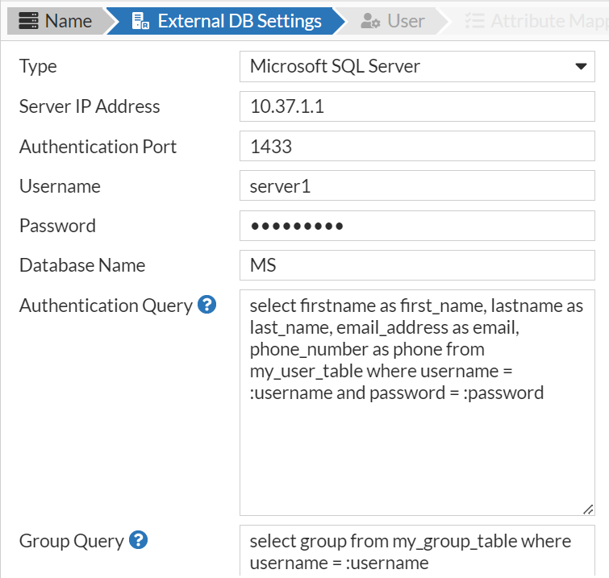Image resolution: width=609 pixels, height=578 pixels.
Task: Show help for Authentication Query
Action: tap(207, 305)
